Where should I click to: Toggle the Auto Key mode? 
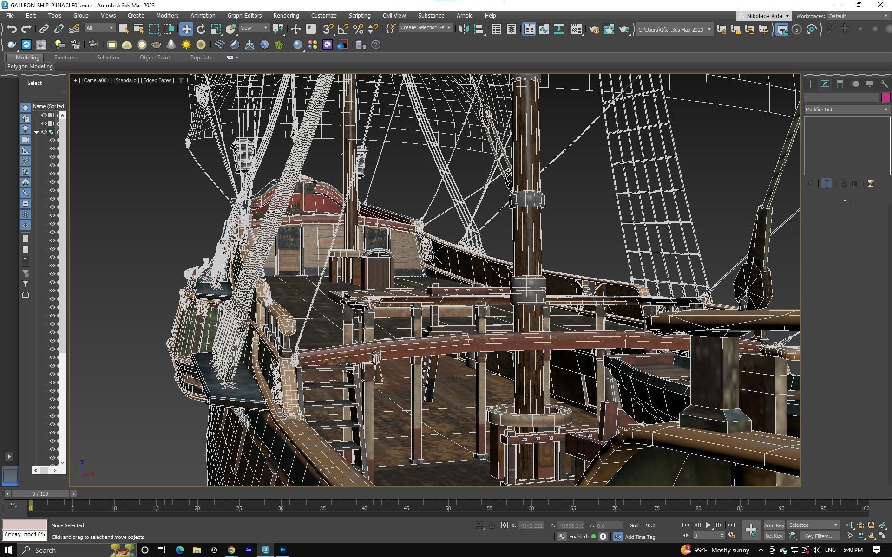pos(774,525)
